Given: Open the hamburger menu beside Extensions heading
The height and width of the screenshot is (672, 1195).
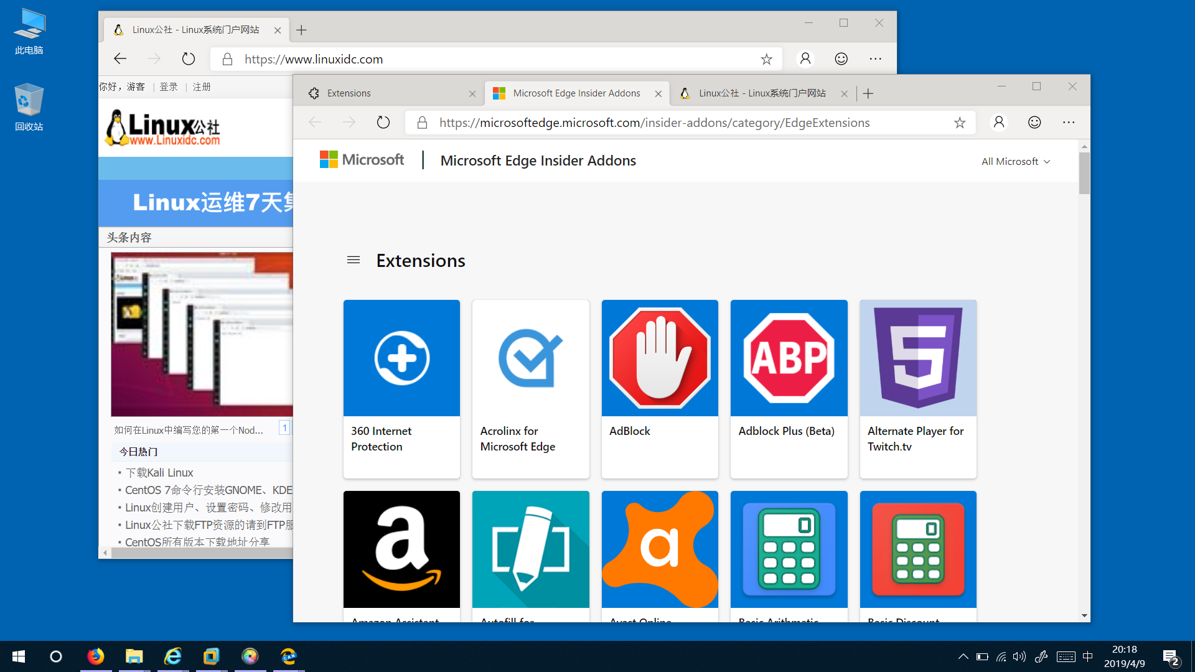Looking at the screenshot, I should pos(354,260).
